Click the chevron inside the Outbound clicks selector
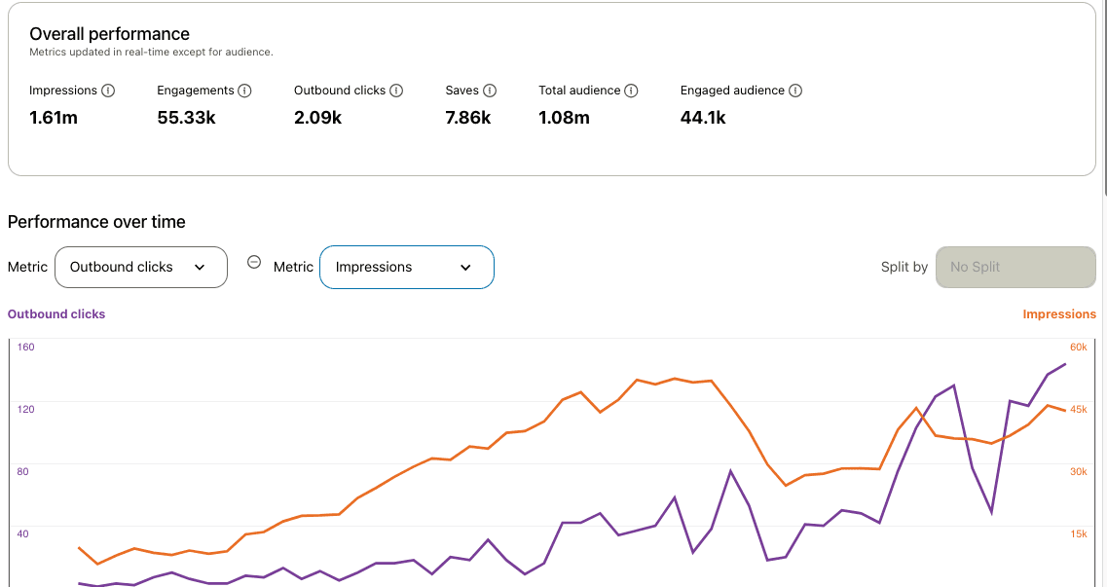This screenshot has height=587, width=1107. (x=202, y=266)
